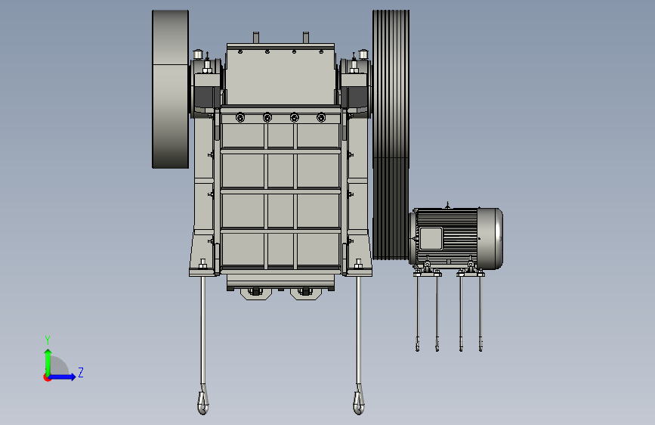
Task: Select the smooth flywheel on the crusher's left side
Action: coord(170,89)
